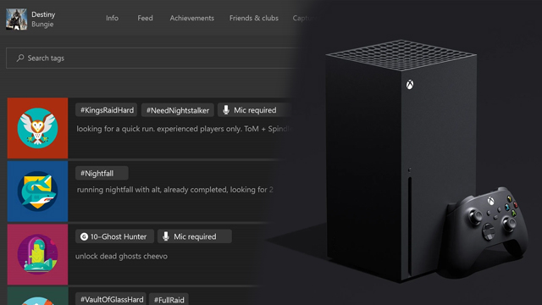This screenshot has height=305, width=542.
Task: Select the shark avatar post
Action: click(37, 191)
